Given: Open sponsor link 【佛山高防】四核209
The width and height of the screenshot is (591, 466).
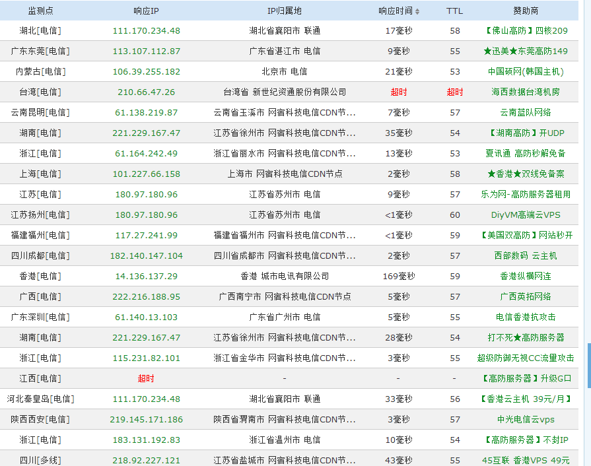Looking at the screenshot, I should pos(526,31).
